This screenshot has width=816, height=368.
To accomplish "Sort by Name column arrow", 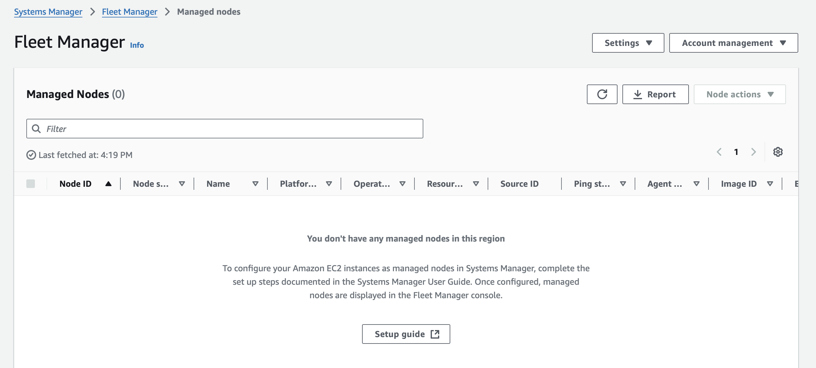I will coord(255,184).
